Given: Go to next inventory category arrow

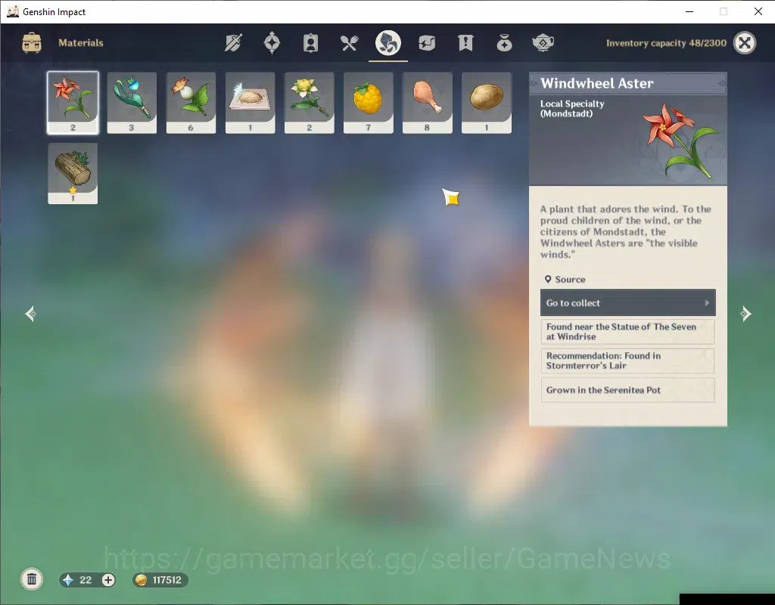Looking at the screenshot, I should 745,314.
